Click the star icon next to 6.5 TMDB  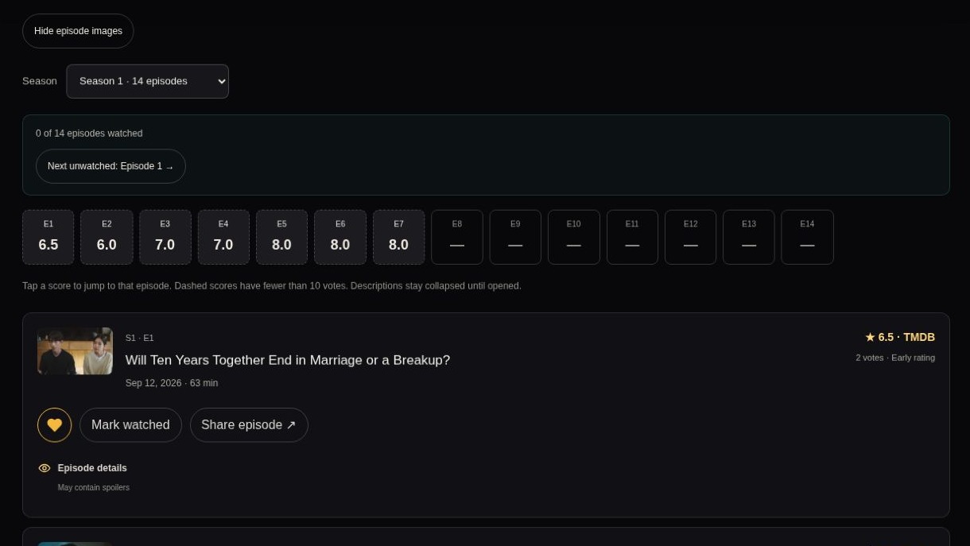coord(870,337)
